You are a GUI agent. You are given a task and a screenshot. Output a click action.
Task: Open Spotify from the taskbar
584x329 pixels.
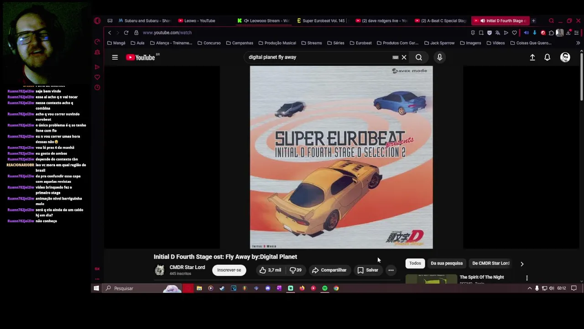coord(325,288)
